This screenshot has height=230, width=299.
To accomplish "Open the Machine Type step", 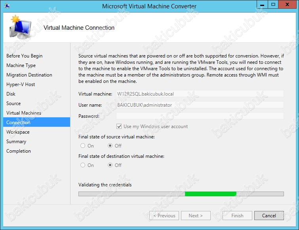I will [x=21, y=65].
